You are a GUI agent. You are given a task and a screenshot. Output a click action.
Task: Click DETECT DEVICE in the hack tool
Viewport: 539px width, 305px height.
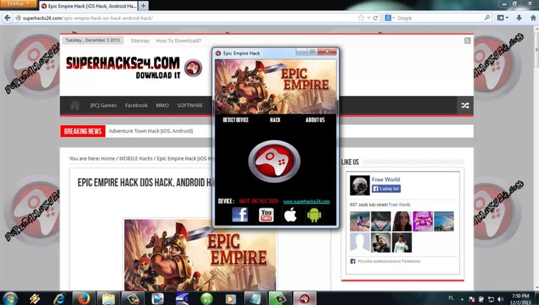[236, 120]
